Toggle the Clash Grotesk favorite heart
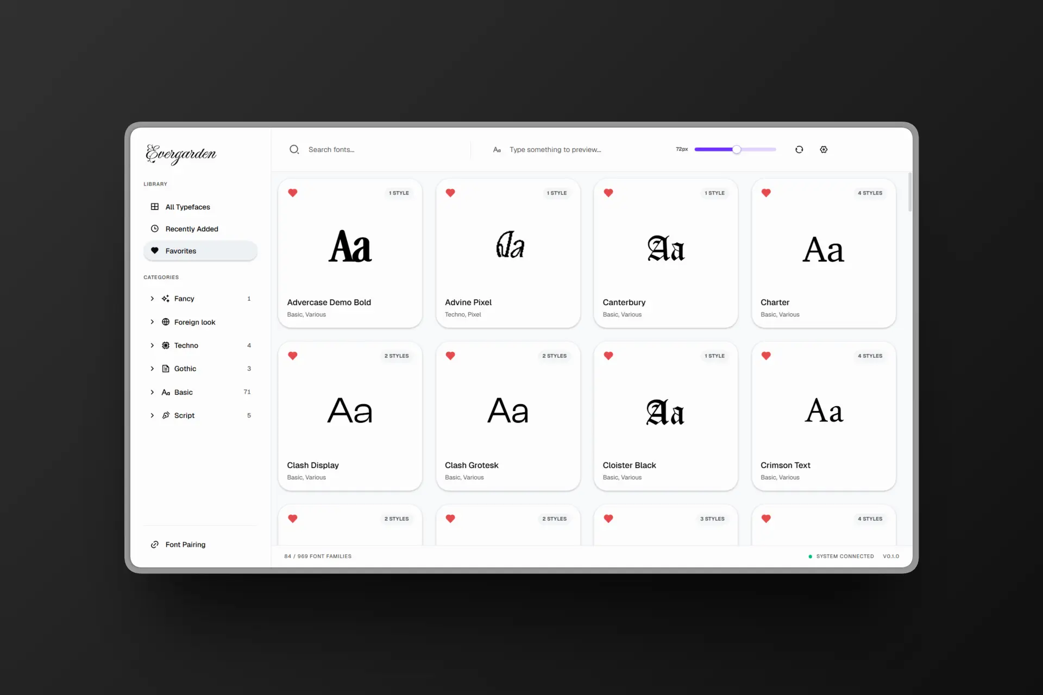 point(450,356)
